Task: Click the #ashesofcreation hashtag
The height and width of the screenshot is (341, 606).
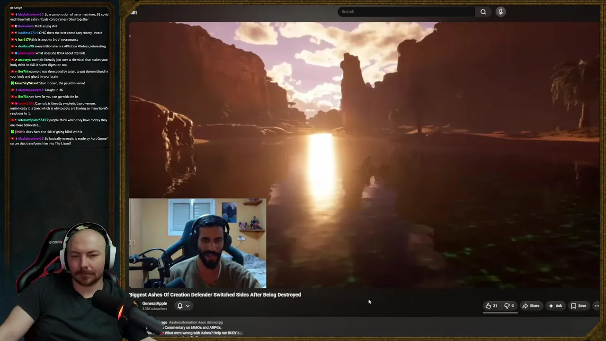Action: [x=183, y=323]
